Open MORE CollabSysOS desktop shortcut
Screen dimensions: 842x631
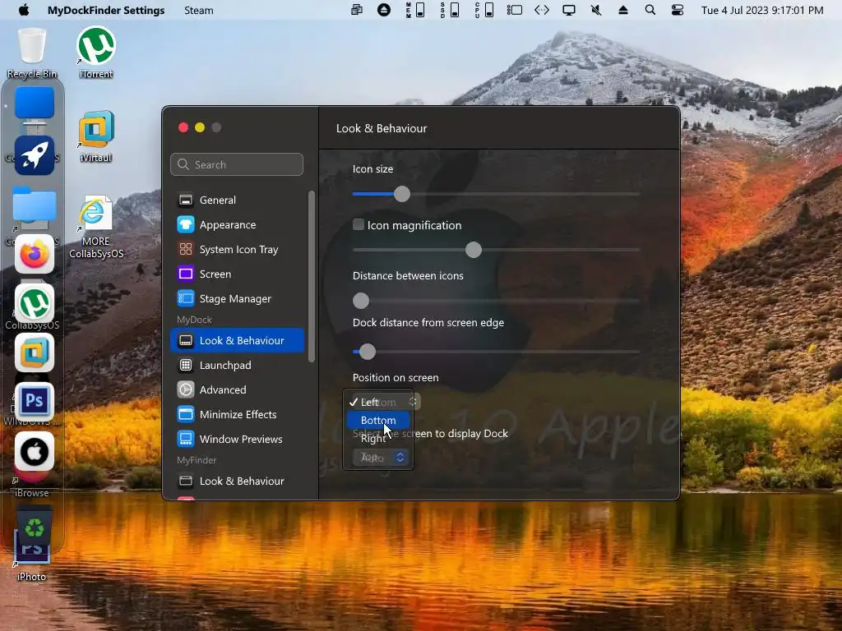(96, 227)
